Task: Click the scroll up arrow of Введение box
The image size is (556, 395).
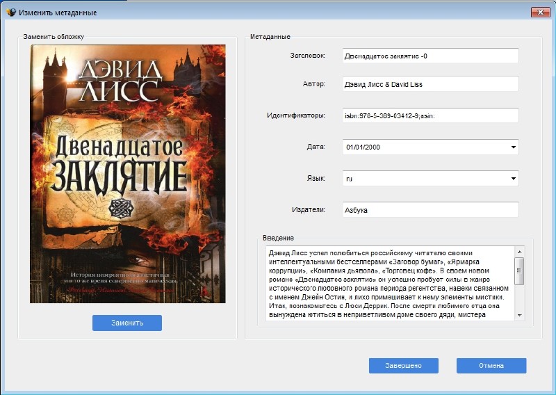Action: point(519,252)
